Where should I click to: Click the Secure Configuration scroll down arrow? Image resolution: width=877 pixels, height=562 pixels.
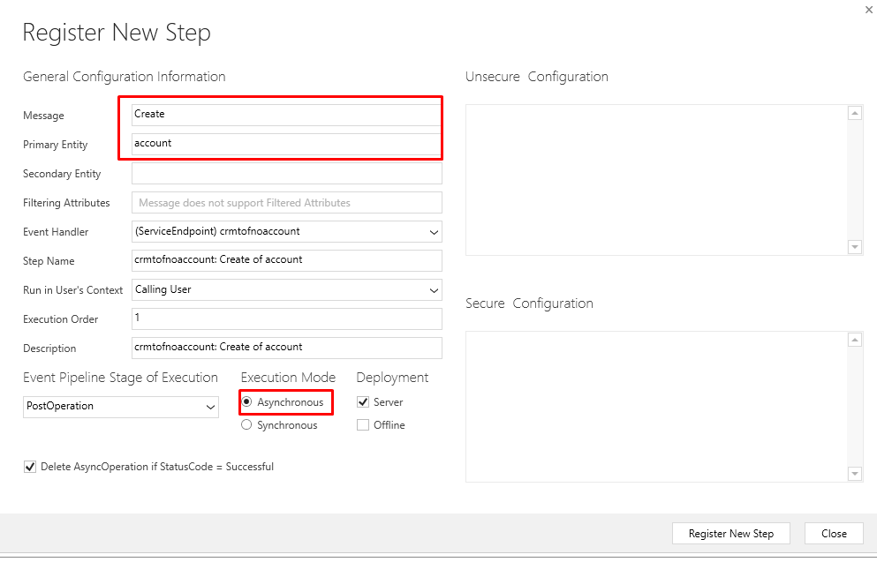[855, 474]
